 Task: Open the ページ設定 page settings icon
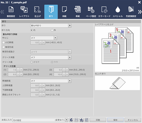(x=91, y=12)
